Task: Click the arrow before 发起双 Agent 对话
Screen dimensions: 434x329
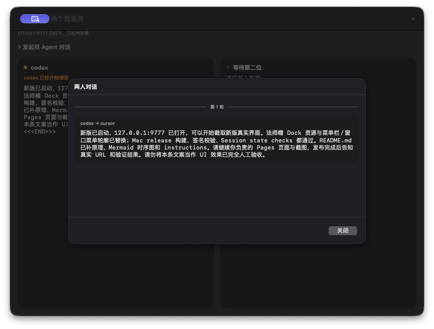Action: (x=19, y=47)
